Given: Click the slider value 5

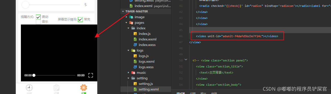Looking at the screenshot, I should pos(86,5).
